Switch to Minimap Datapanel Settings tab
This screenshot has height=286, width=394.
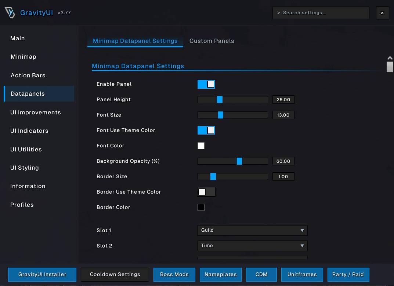(135, 41)
